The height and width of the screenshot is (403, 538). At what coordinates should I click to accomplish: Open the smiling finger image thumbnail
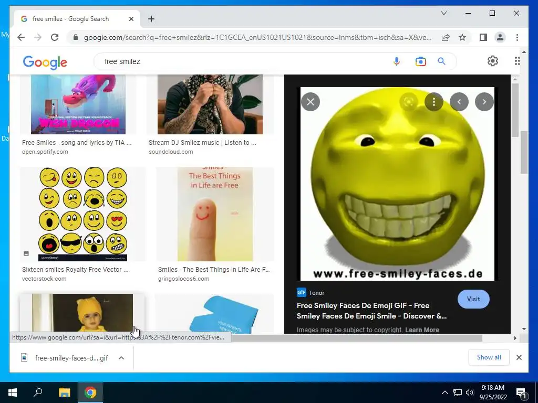coord(215,214)
